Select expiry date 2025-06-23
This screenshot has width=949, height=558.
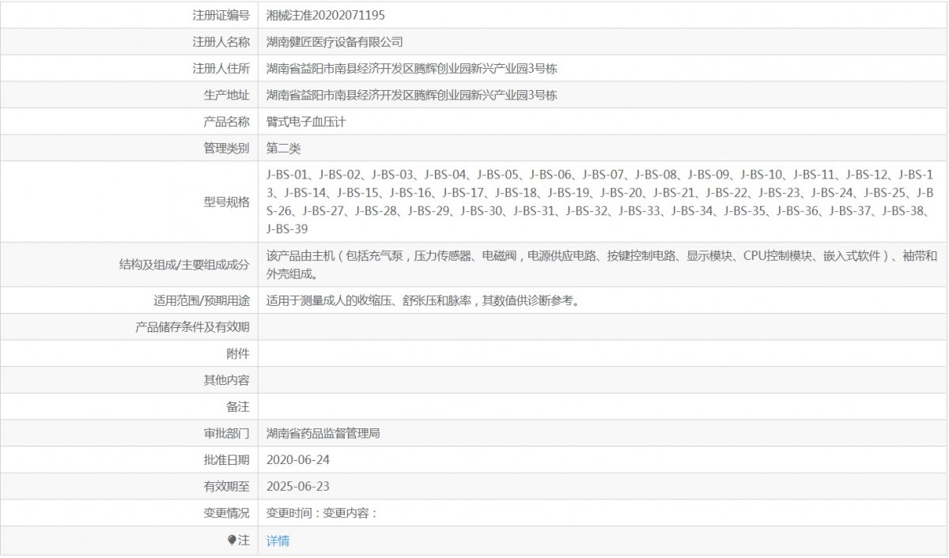click(297, 486)
